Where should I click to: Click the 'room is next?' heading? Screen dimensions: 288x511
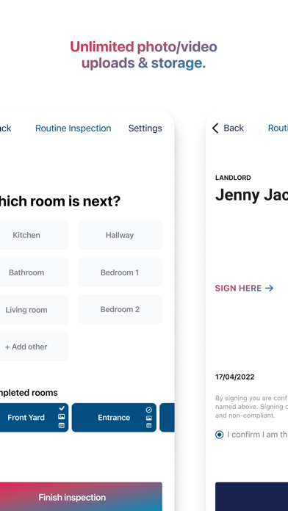(x=60, y=201)
